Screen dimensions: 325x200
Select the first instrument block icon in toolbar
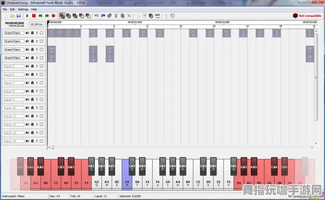[62, 16]
